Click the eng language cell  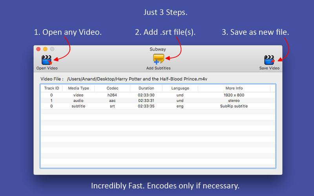180,106
